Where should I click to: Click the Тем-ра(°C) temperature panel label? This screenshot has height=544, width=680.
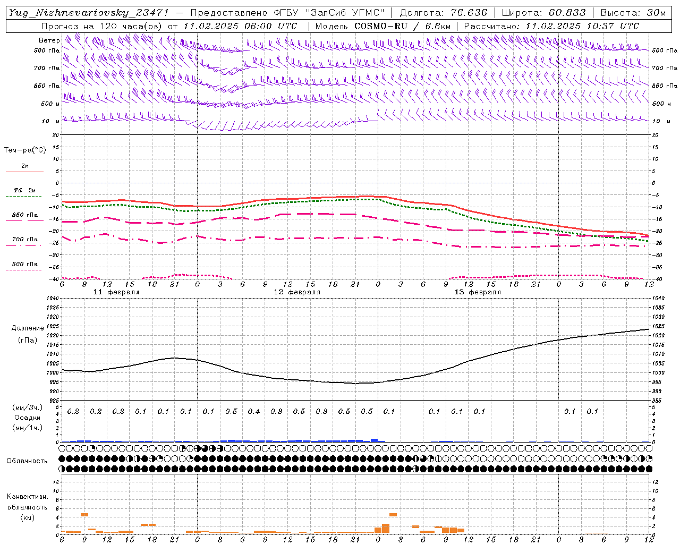[25, 150]
